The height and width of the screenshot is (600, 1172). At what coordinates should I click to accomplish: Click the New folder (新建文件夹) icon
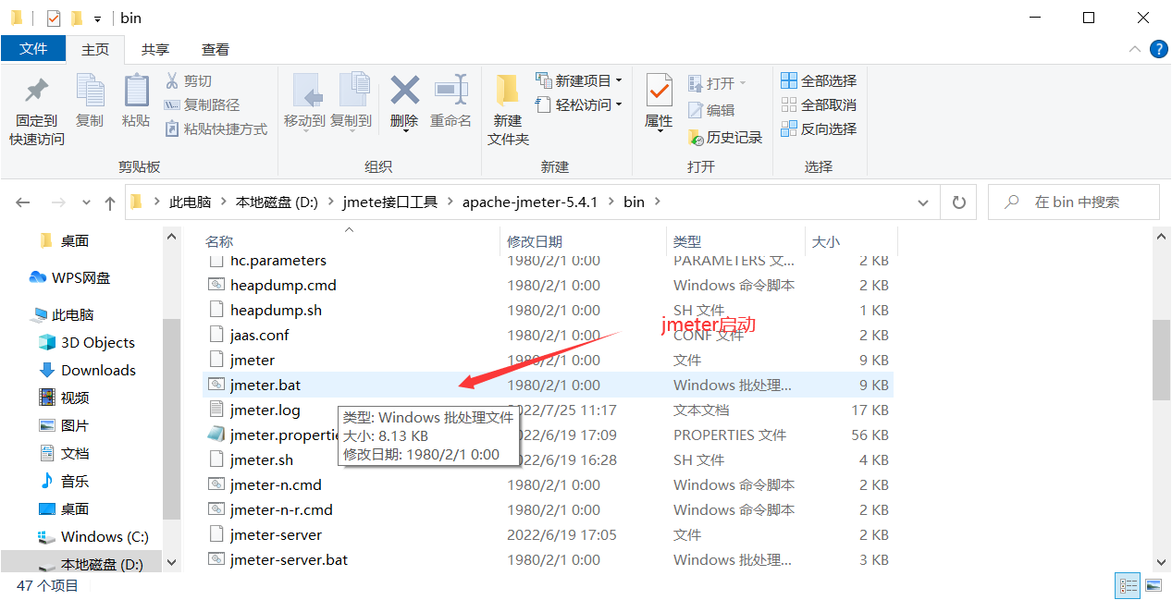click(x=507, y=91)
